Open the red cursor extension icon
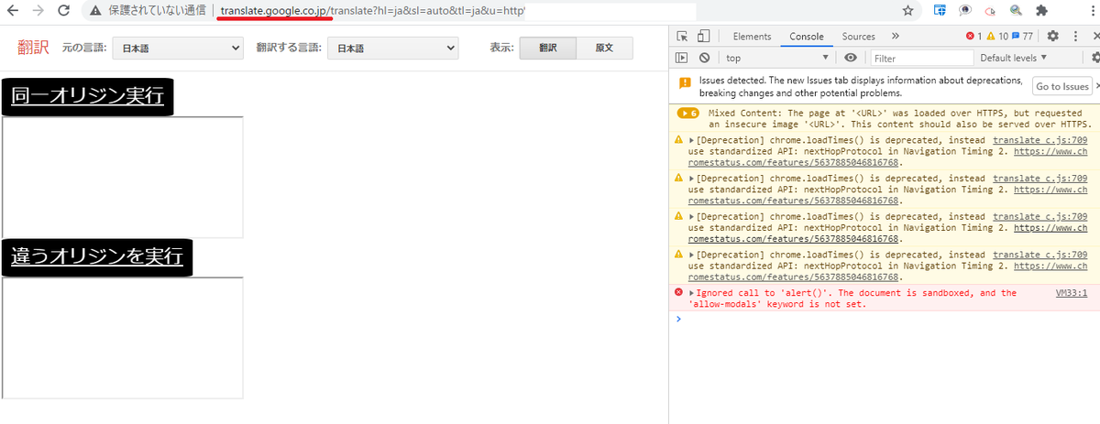1100x424 pixels. coord(990,11)
